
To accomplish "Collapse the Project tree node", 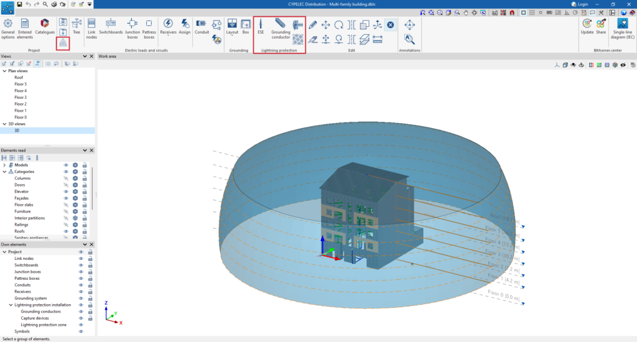I will (x=4, y=252).
